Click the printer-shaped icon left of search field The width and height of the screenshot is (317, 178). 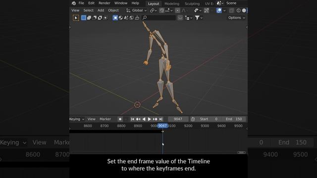click(x=137, y=18)
